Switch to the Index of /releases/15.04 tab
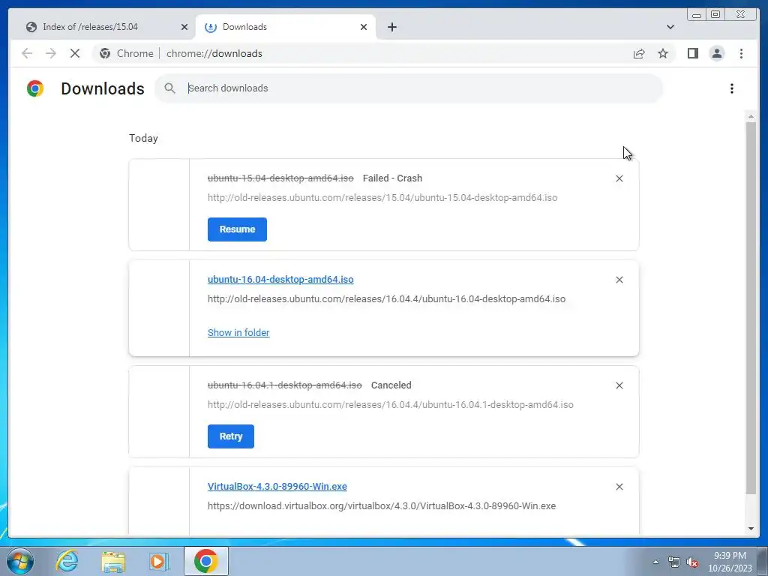The height and width of the screenshot is (576, 768). click(x=102, y=27)
